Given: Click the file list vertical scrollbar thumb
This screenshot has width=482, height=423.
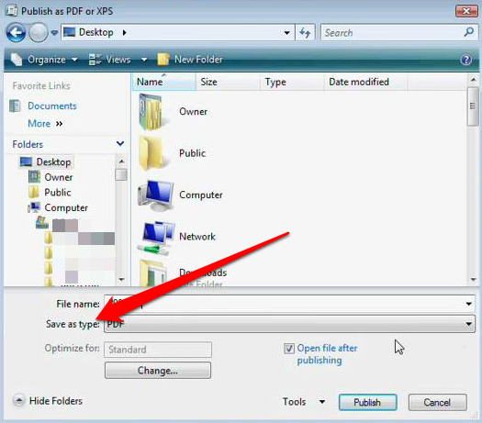Looking at the screenshot, I should (473, 106).
